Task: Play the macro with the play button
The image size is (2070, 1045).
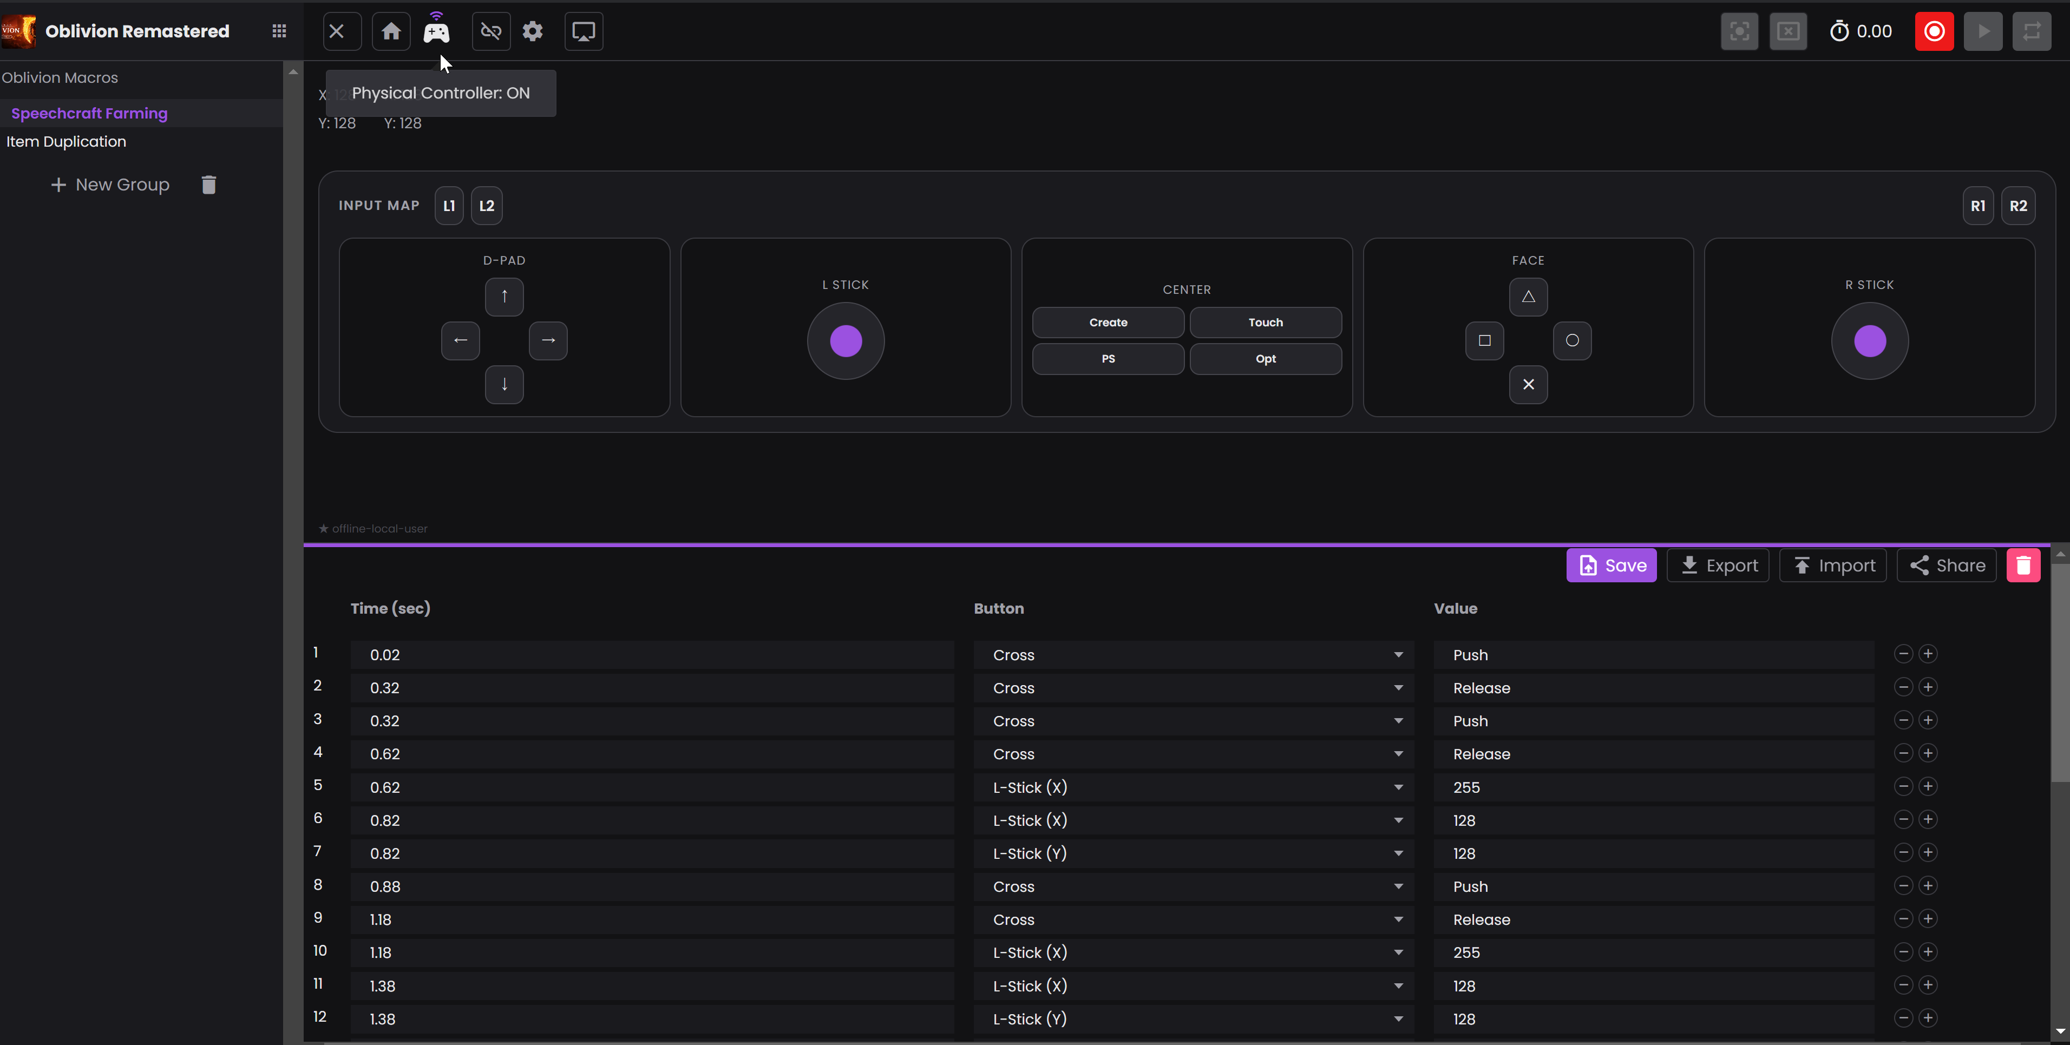Action: [1983, 31]
